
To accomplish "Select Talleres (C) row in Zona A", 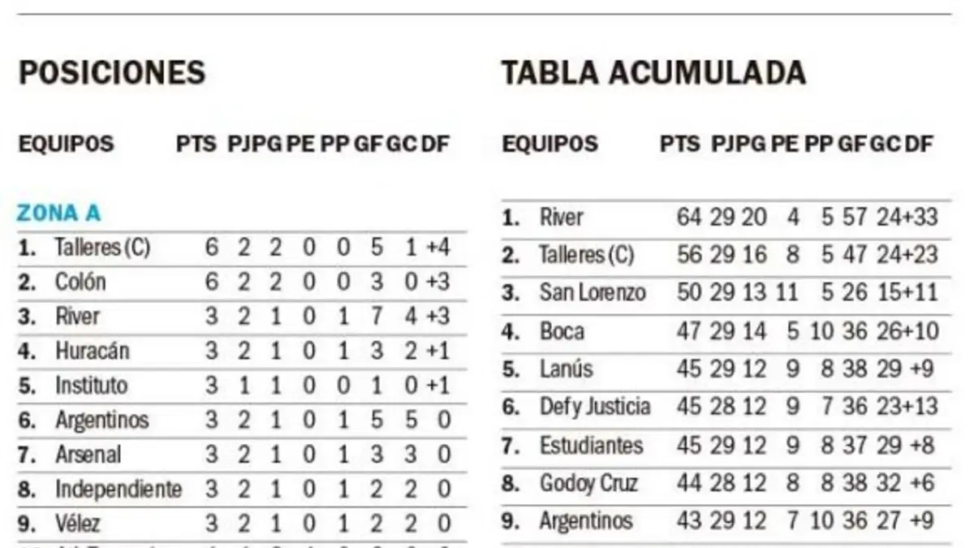I will point(242,247).
